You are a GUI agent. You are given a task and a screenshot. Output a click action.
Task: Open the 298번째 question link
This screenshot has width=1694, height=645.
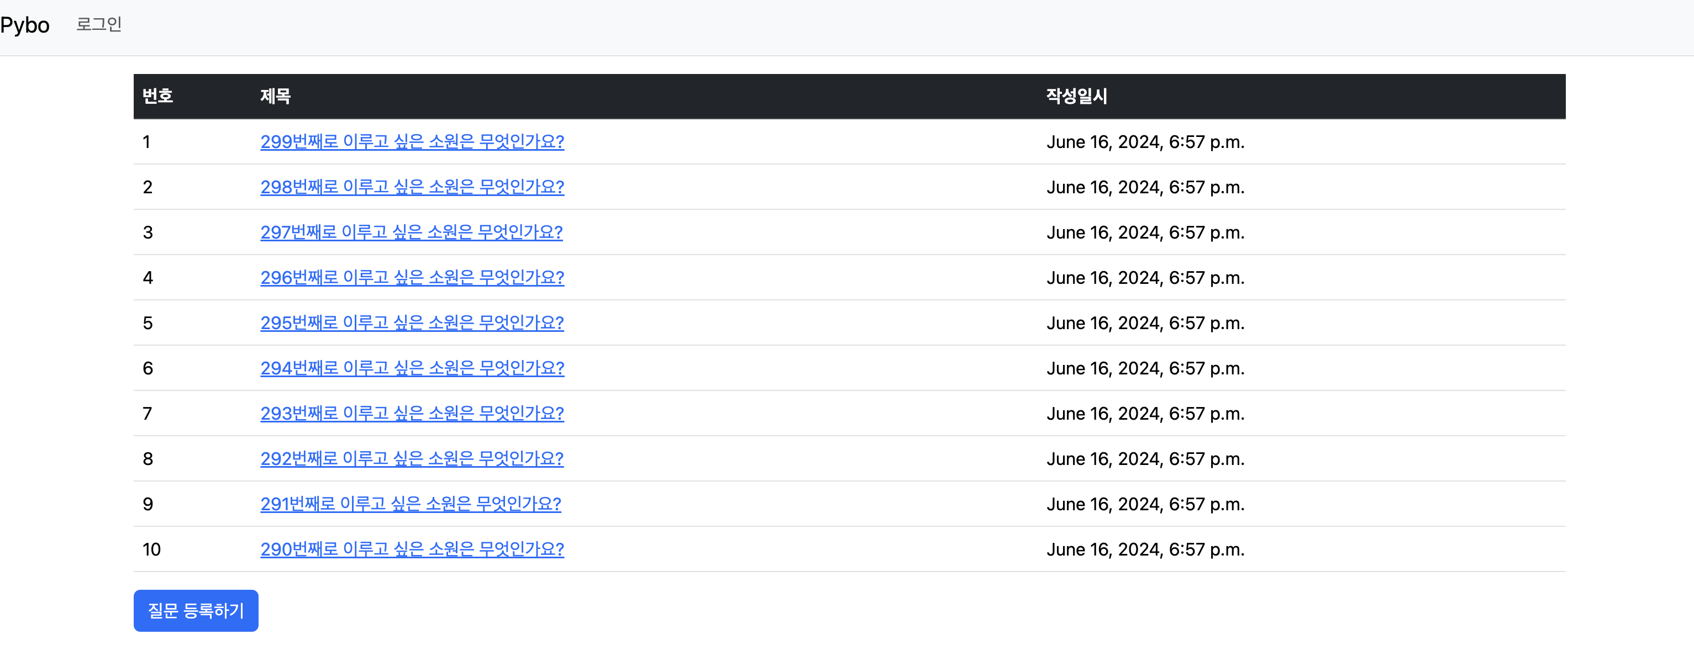(x=412, y=187)
